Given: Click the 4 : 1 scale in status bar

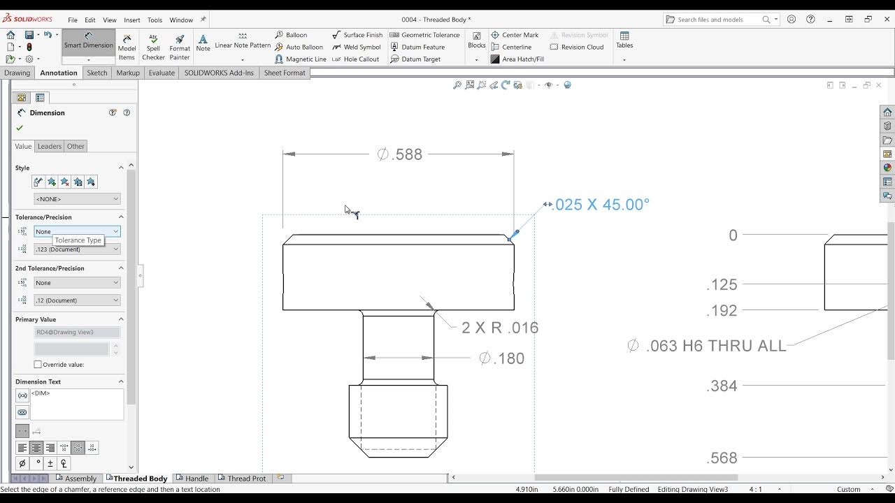Looking at the screenshot, I should [x=756, y=490].
